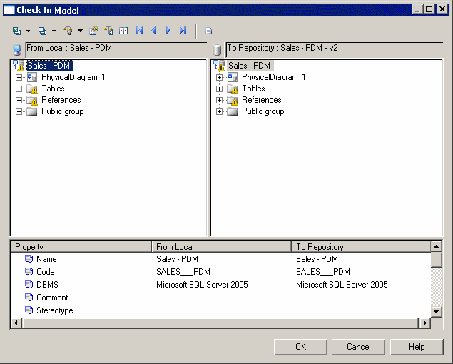Expand Tables node in From Local tree

pos(19,89)
